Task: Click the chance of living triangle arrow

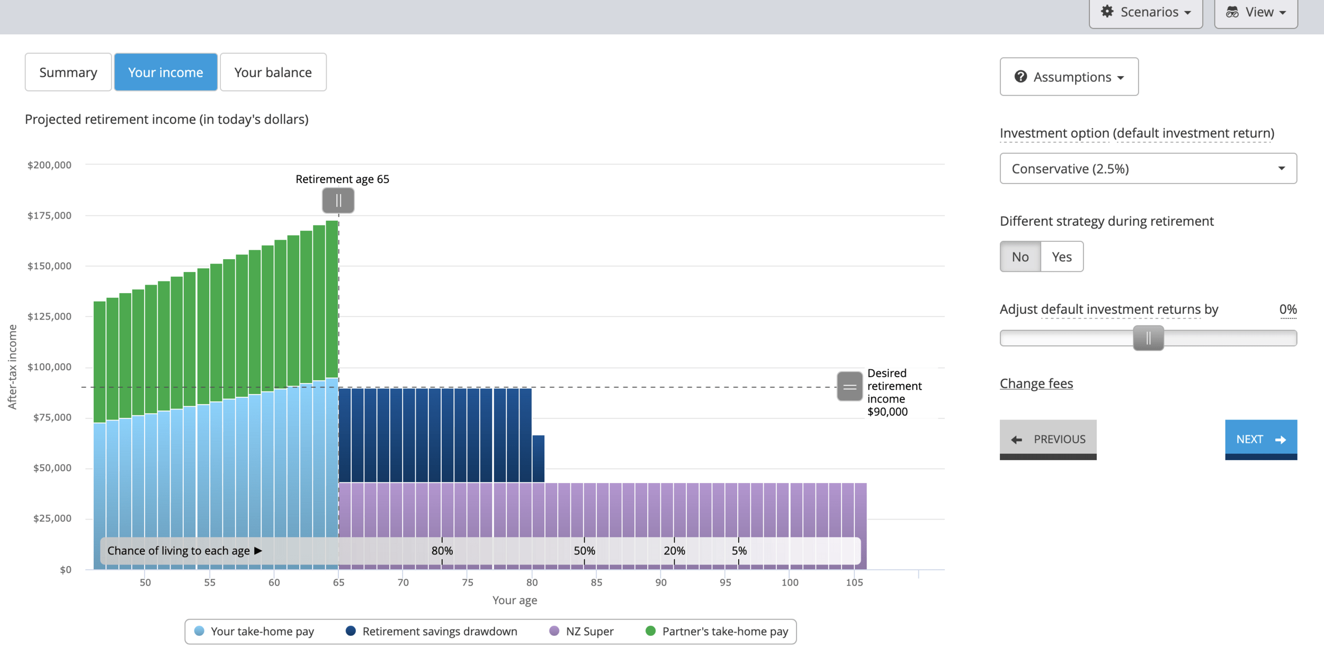Action: click(x=258, y=551)
